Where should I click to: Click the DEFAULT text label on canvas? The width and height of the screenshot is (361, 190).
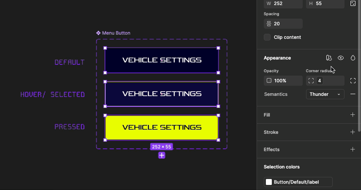click(69, 62)
